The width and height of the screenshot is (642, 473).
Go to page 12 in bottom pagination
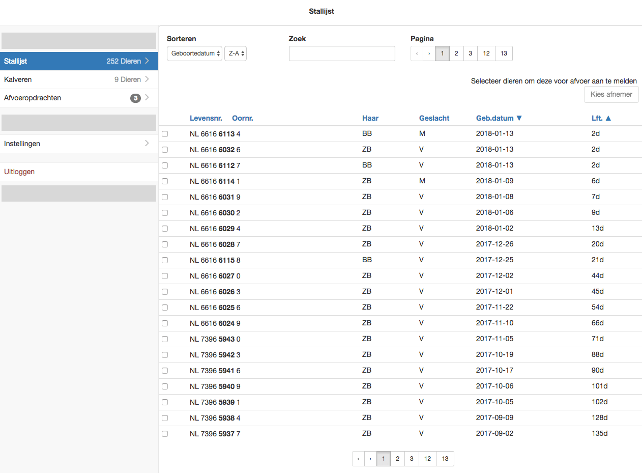[428, 459]
